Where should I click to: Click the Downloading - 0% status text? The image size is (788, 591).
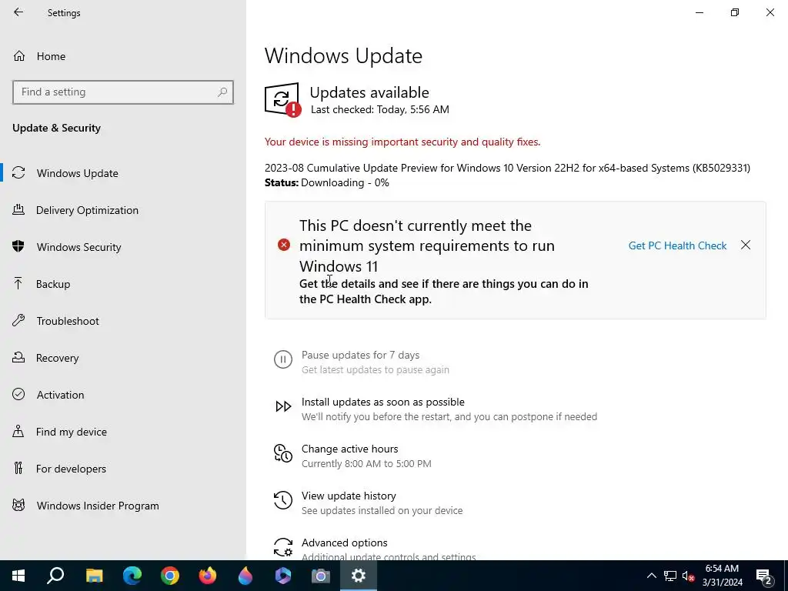tap(345, 183)
